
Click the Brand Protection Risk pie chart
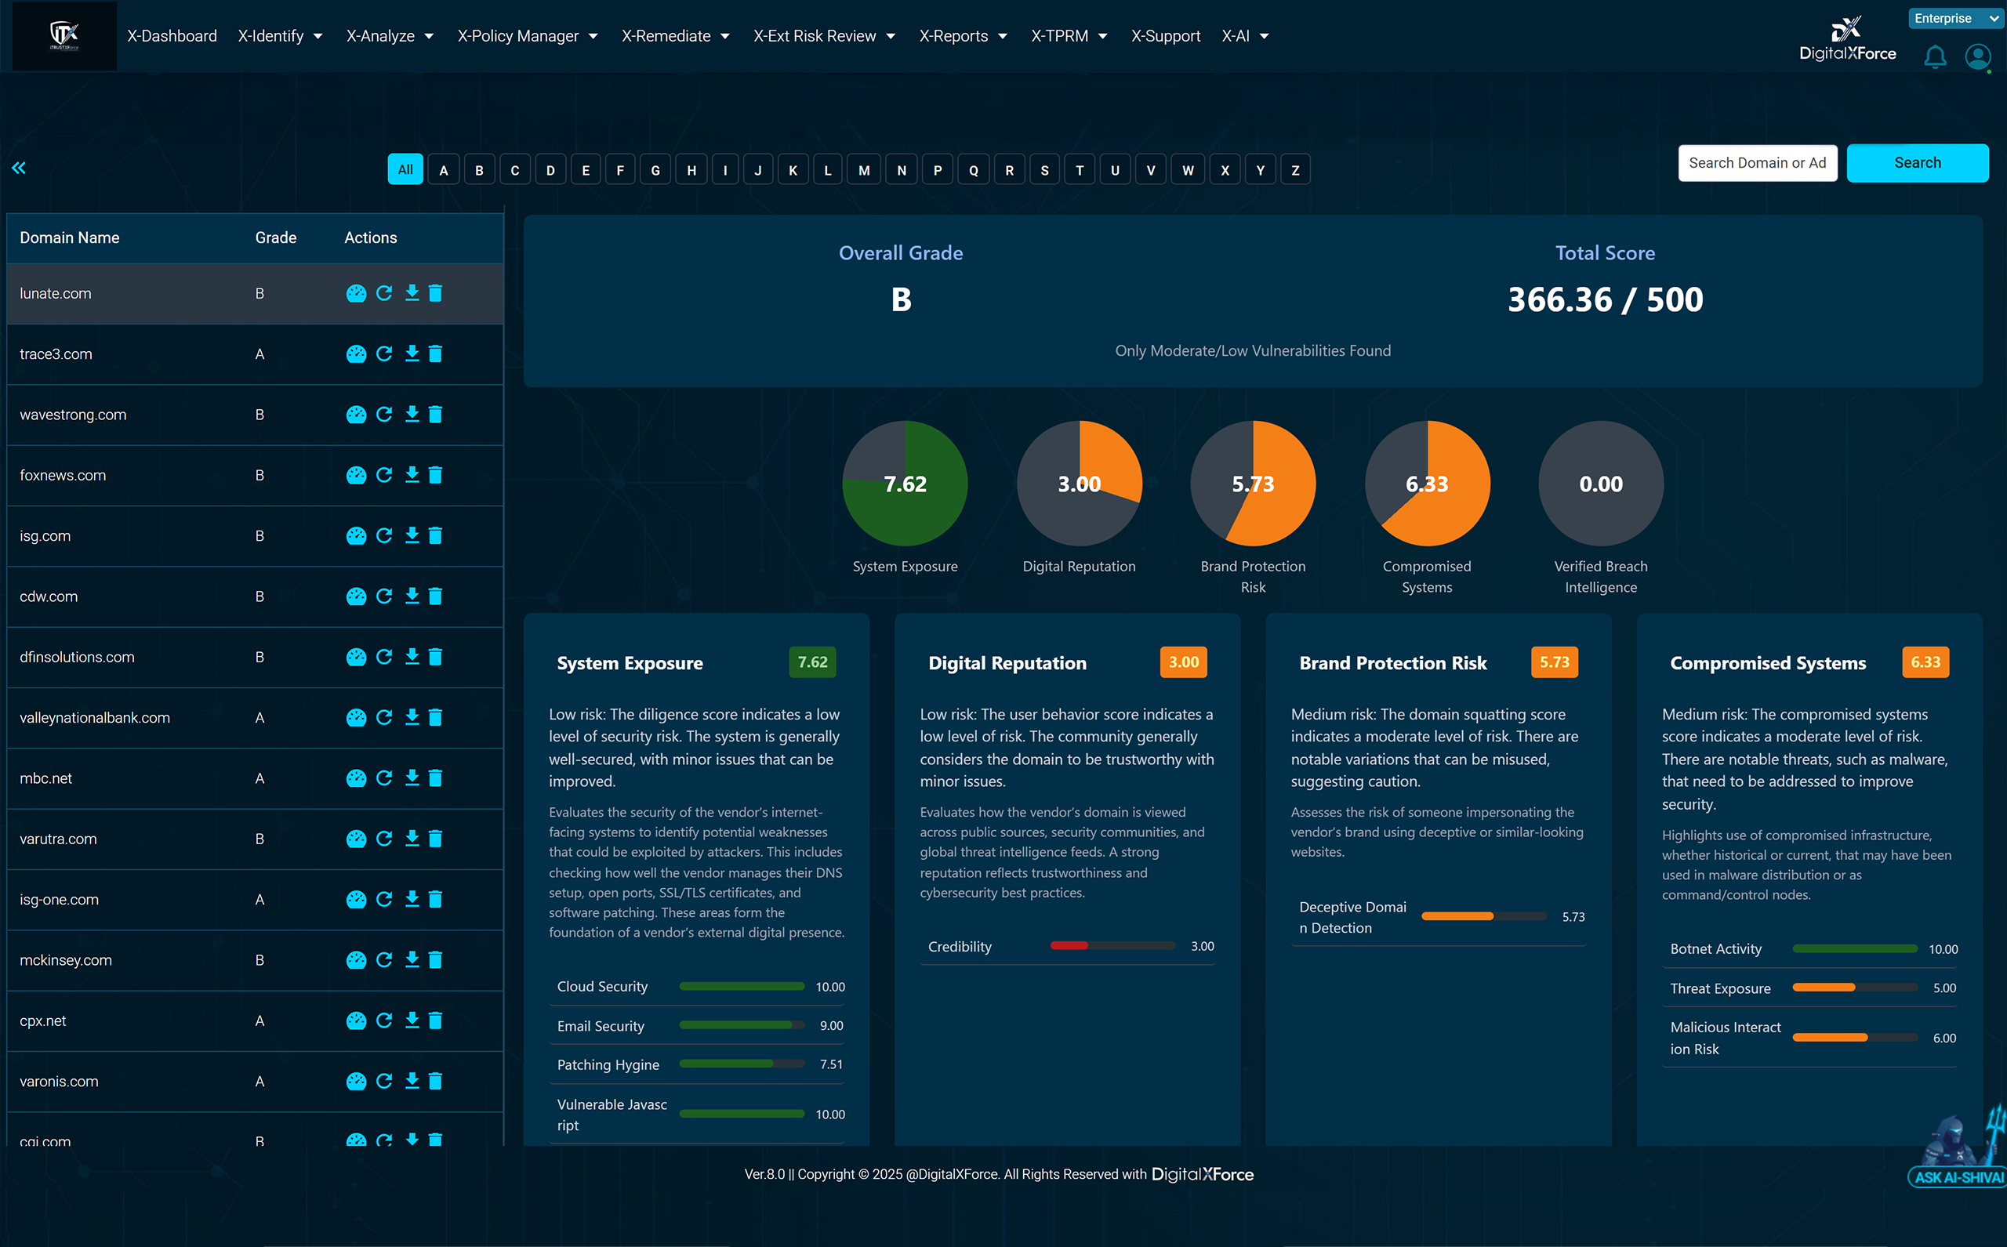[x=1253, y=484]
